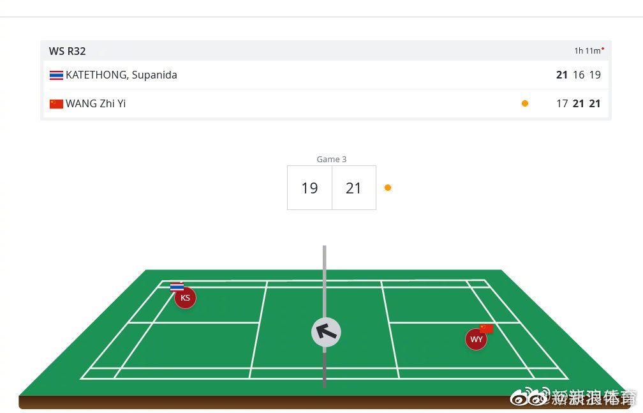Image resolution: width=643 pixels, height=413 pixels.
Task: Click the Chinese flag above the WY marker
Action: click(487, 328)
